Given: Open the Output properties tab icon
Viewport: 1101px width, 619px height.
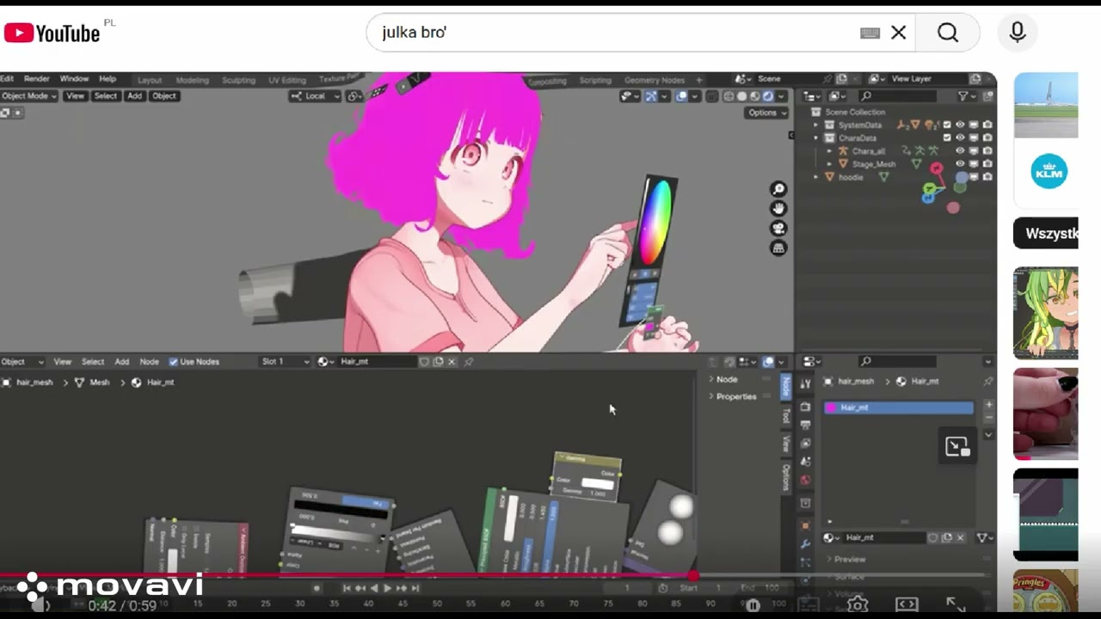Looking at the screenshot, I should pyautogui.click(x=805, y=425).
